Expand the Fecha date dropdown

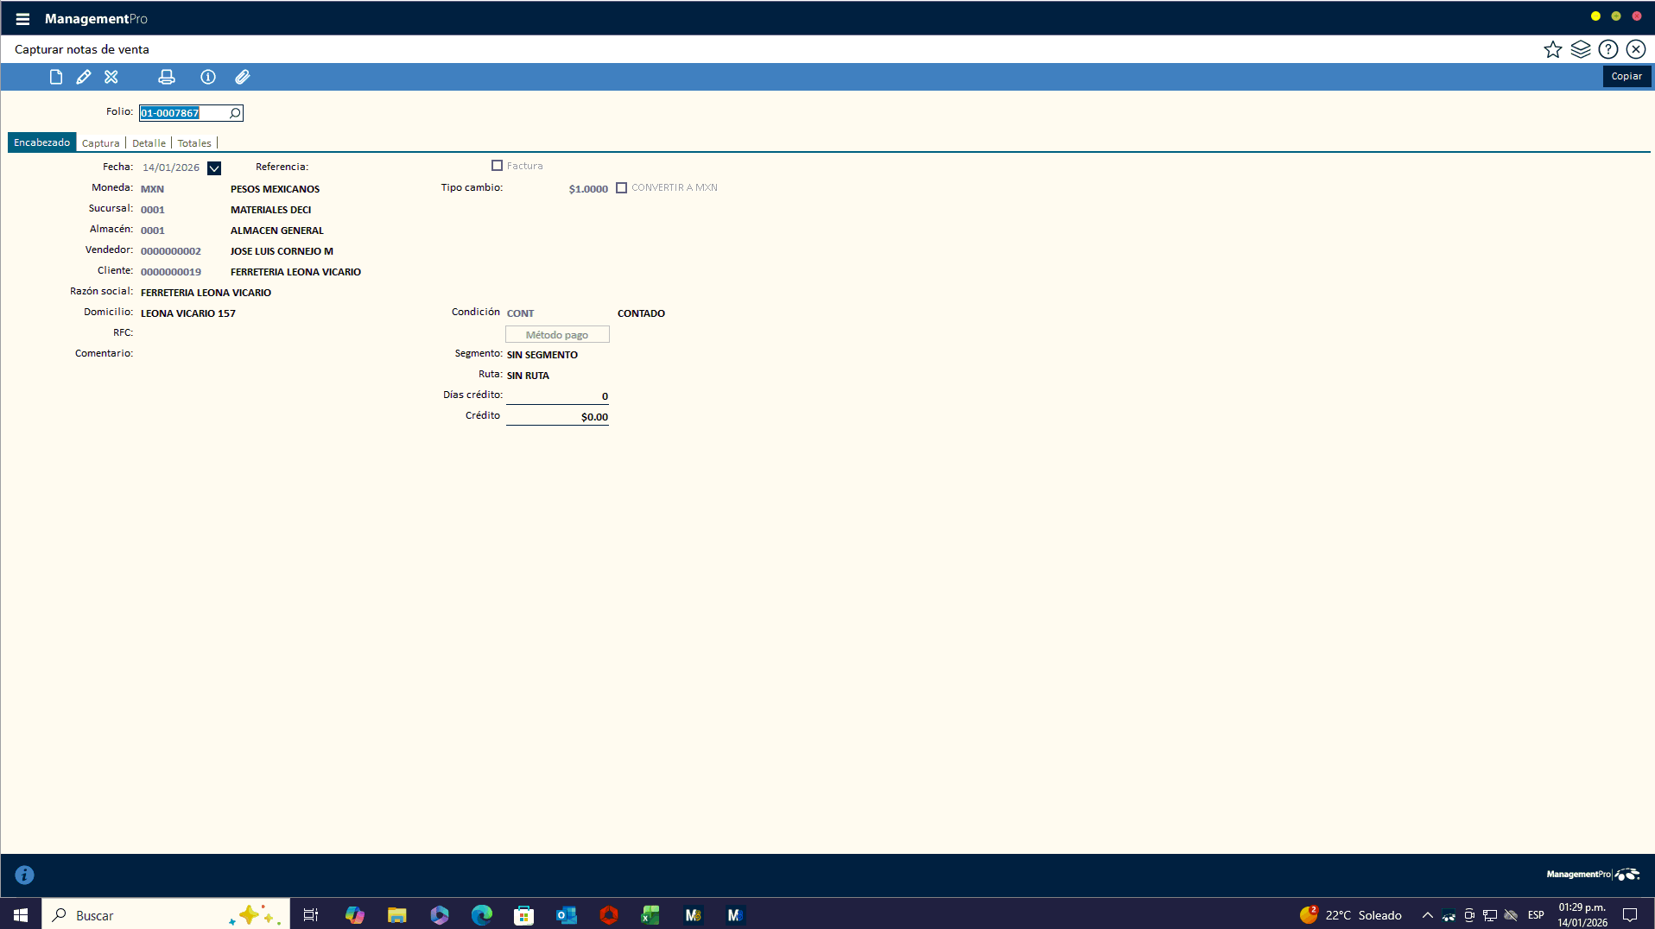(214, 167)
